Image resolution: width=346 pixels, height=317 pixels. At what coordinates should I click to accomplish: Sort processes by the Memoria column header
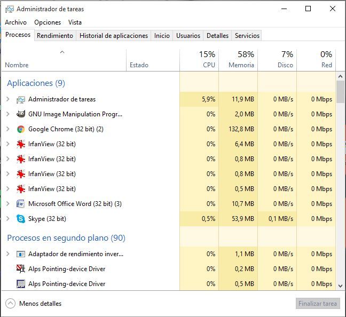(x=238, y=60)
